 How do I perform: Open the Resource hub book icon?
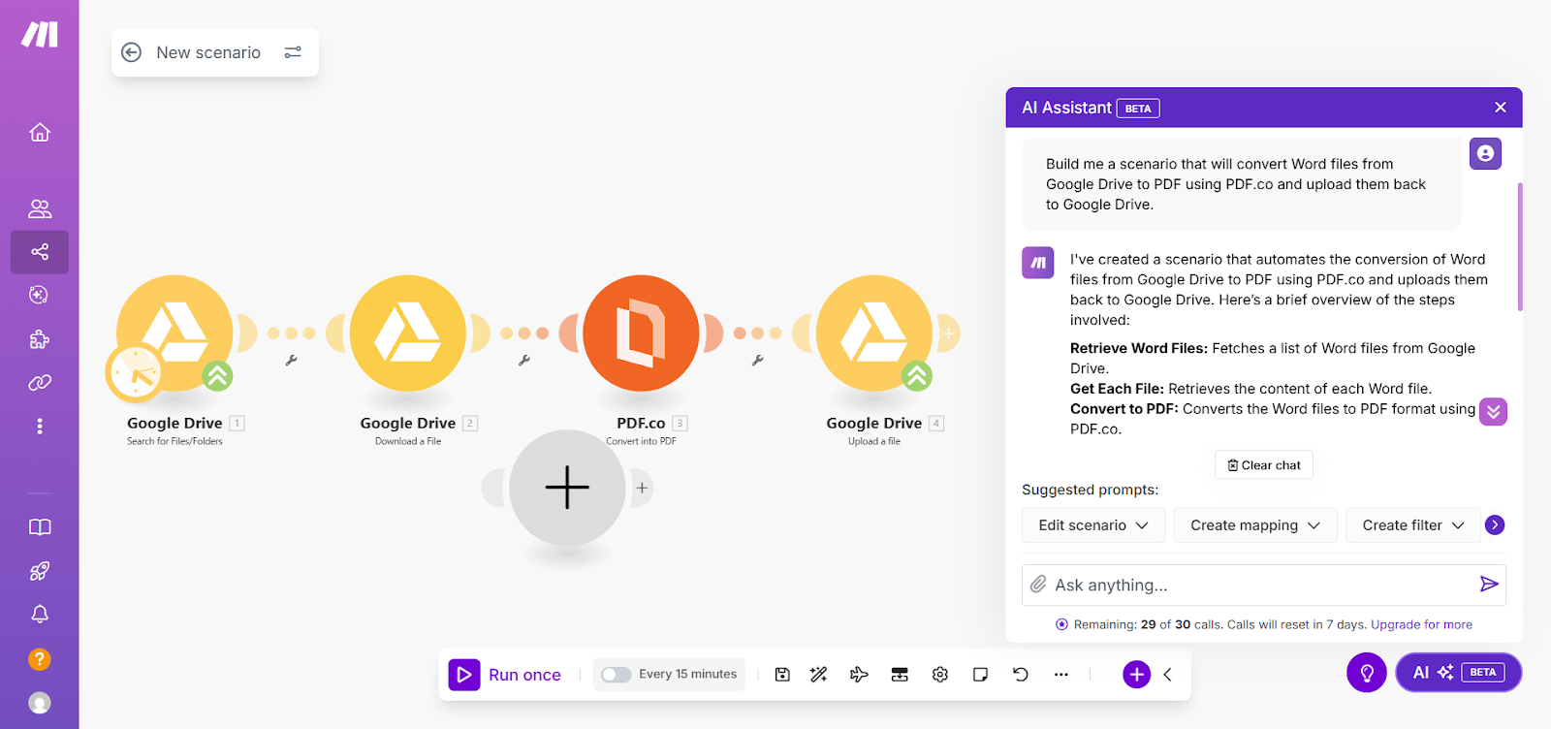click(40, 527)
